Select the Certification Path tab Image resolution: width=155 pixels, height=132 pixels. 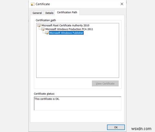[67, 12]
